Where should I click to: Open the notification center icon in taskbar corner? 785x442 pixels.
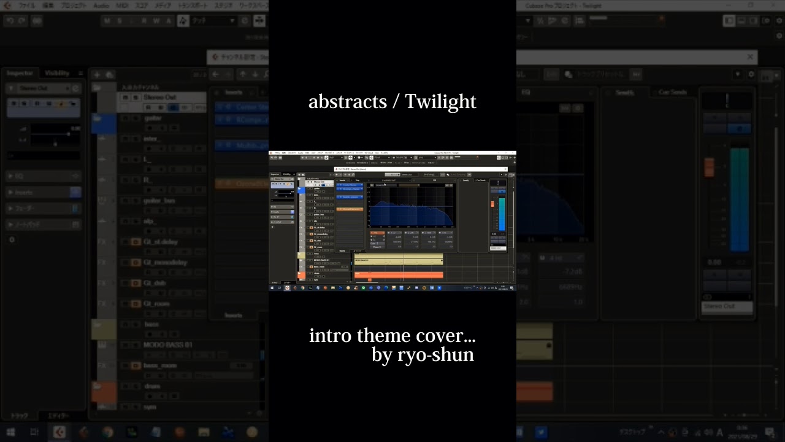[770, 432]
